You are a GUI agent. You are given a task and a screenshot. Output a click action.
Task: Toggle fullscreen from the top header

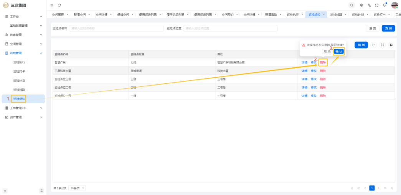[x=376, y=5]
